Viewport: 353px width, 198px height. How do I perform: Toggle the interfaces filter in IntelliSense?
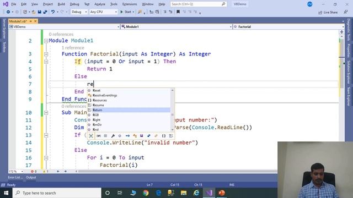[x=127, y=136]
